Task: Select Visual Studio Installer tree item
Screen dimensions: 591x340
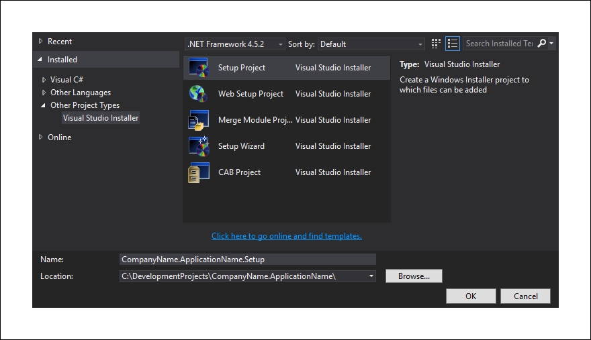Action: point(101,118)
